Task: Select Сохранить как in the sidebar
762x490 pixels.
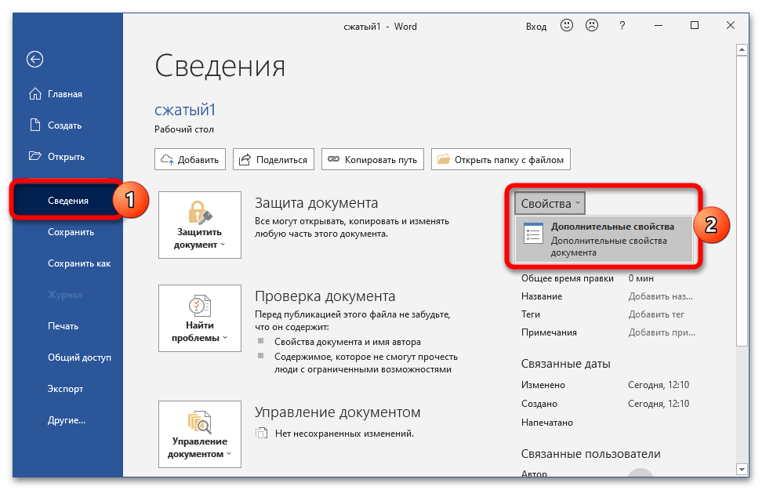Action: tap(78, 263)
